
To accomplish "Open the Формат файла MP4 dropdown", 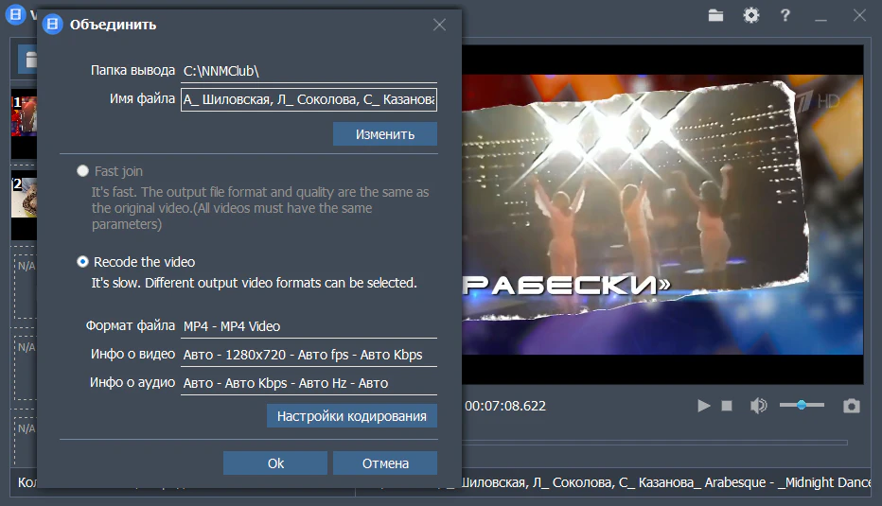I will pos(309,326).
